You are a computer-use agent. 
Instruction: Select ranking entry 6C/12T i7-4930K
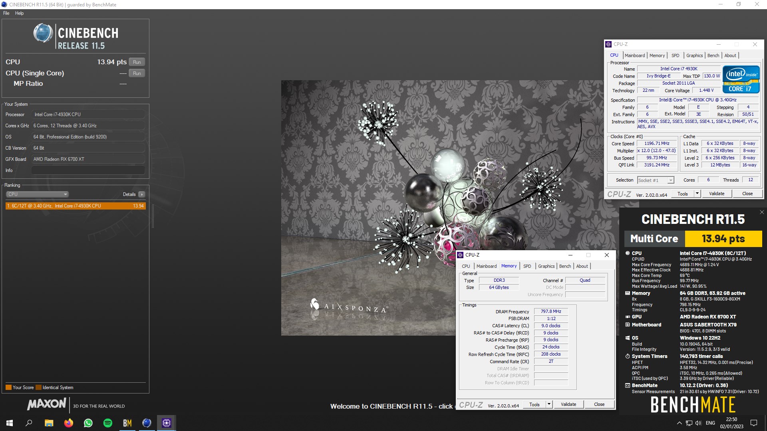(x=76, y=206)
